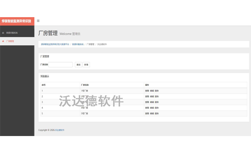The height and width of the screenshot is (158, 251).
Task: Edit the row 3 factory entry
Action: 152,102
